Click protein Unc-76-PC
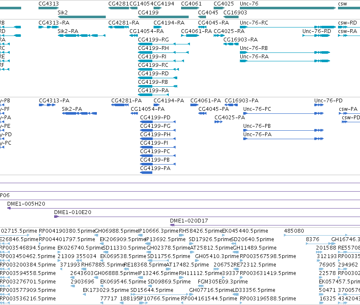360x305 pixels. (257, 109)
